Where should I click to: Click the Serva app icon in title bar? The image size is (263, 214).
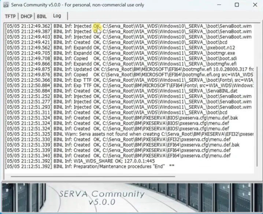[6, 5]
